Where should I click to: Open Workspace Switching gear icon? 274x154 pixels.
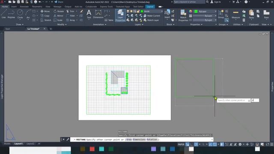click(x=240, y=145)
